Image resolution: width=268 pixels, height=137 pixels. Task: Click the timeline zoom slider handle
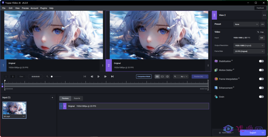point(52,76)
